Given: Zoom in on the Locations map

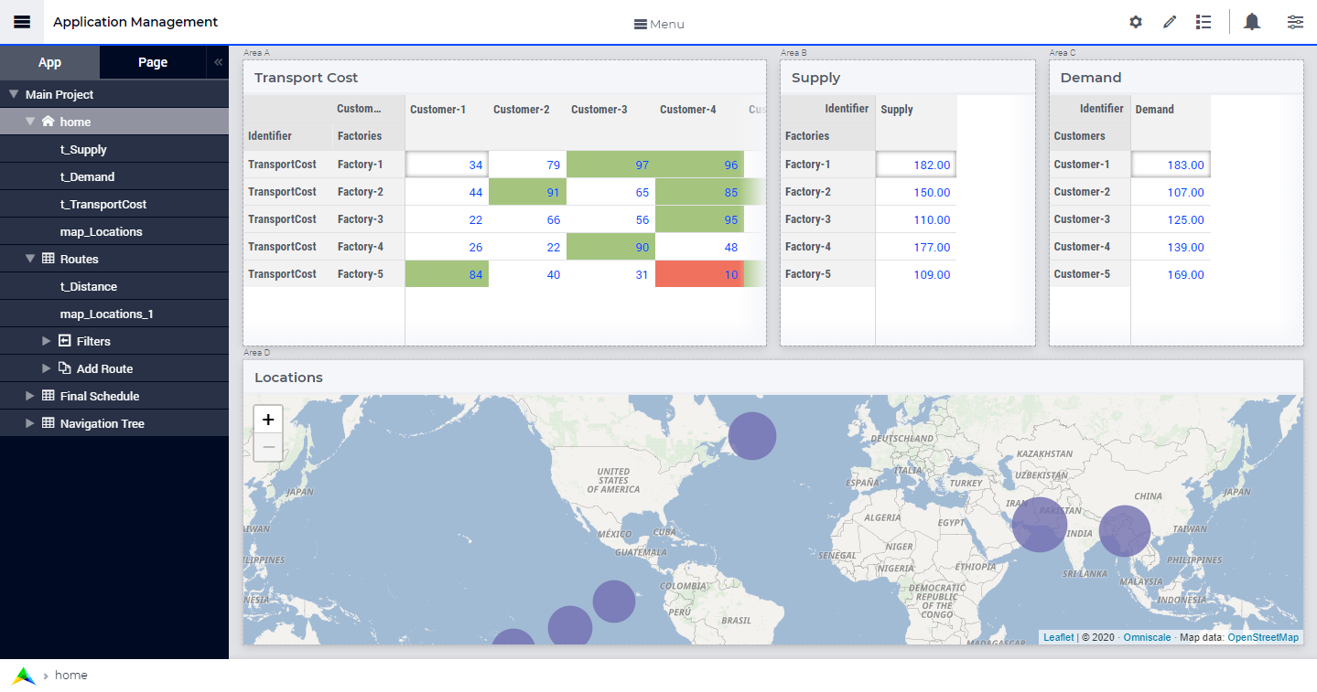Looking at the screenshot, I should click(268, 420).
